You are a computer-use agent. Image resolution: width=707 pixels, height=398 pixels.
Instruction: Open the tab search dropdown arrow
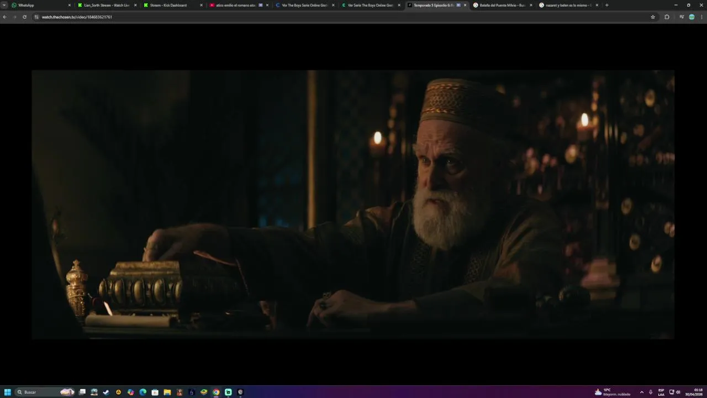4,5
